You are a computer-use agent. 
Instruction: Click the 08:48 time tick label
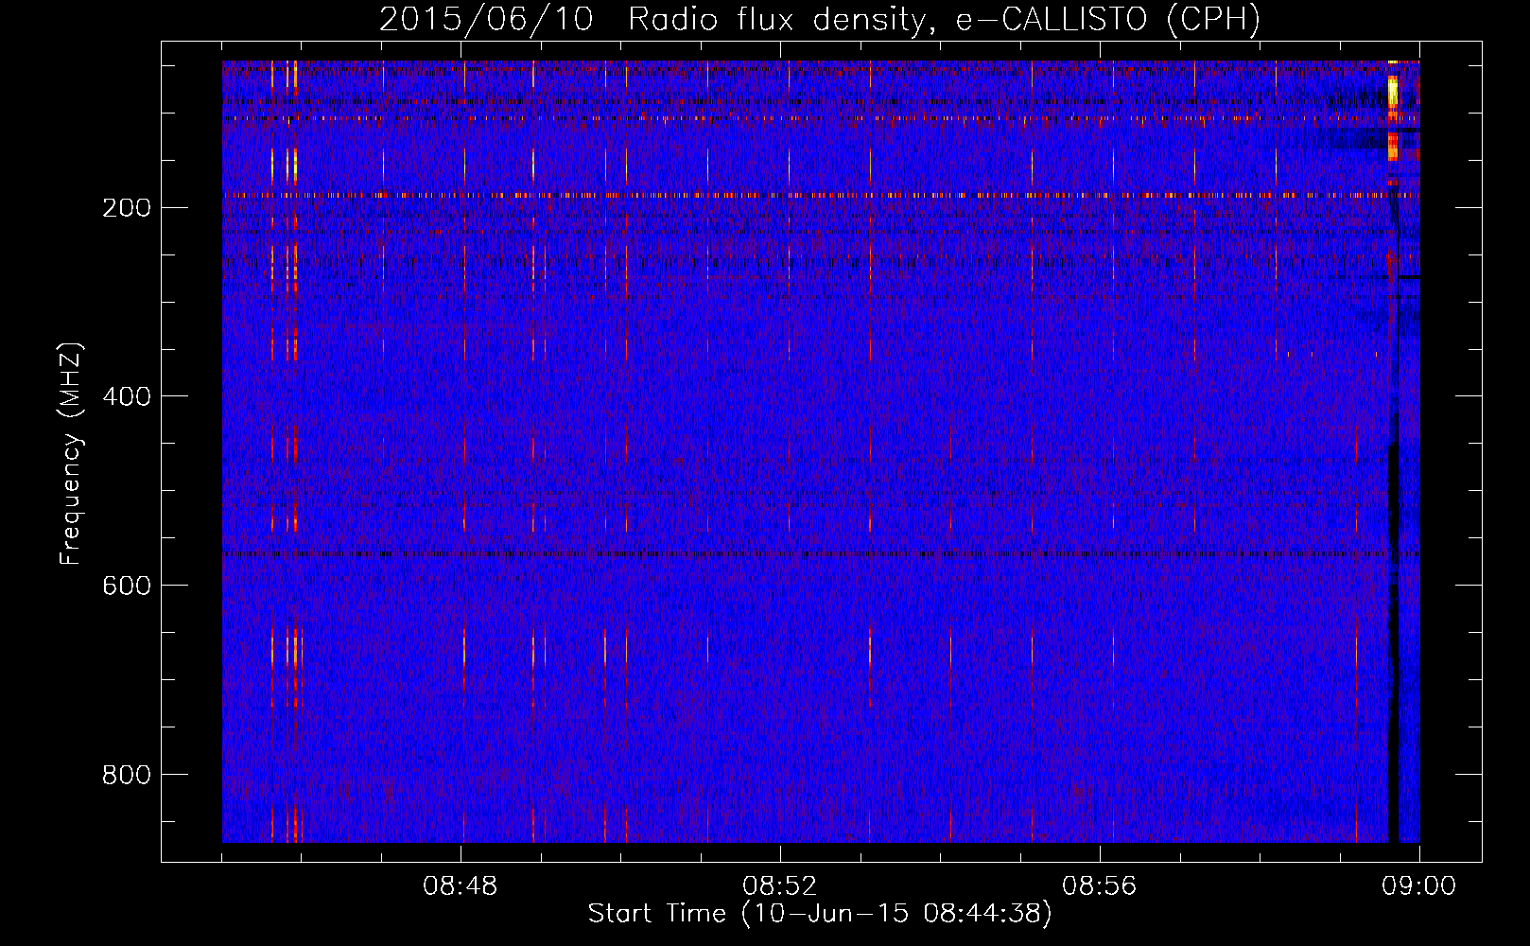click(461, 886)
